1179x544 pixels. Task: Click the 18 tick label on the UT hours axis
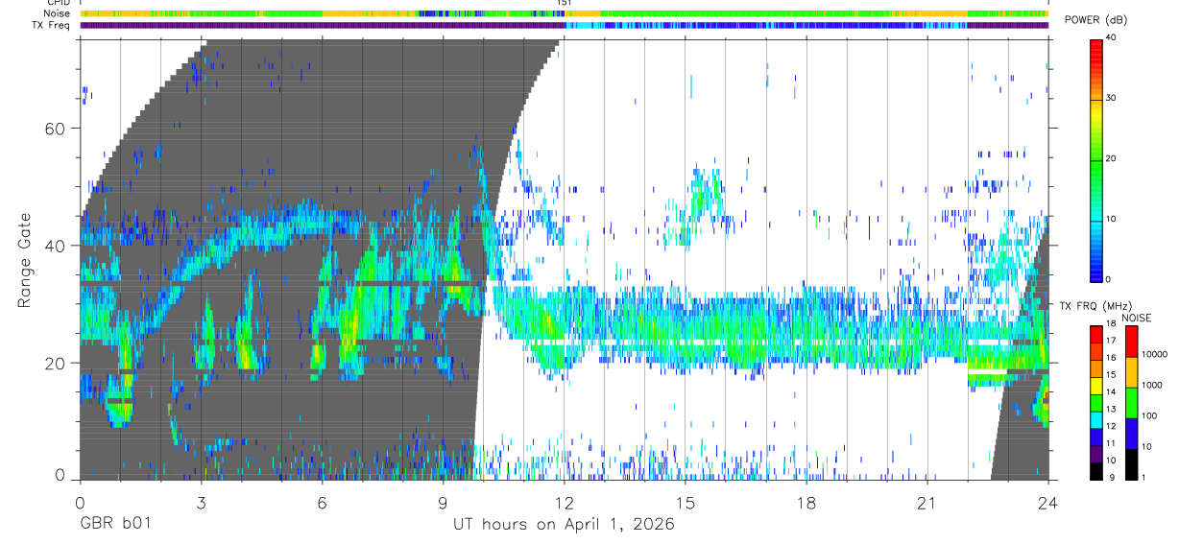(806, 502)
